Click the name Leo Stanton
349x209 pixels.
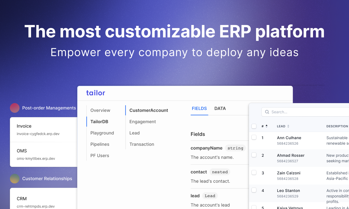pos(289,191)
